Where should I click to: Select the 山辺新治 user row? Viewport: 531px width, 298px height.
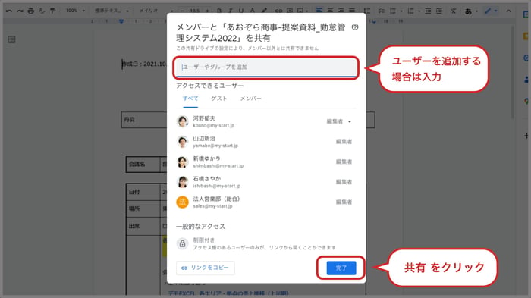pyautogui.click(x=265, y=142)
